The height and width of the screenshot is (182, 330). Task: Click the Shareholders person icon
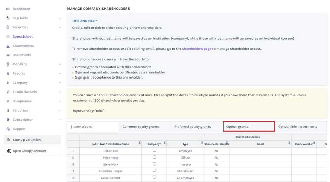pos(8,46)
